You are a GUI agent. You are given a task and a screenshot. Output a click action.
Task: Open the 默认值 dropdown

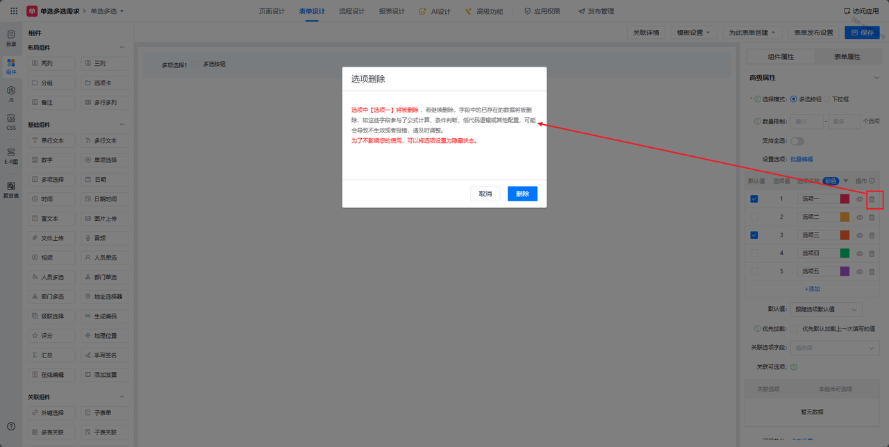pos(826,309)
